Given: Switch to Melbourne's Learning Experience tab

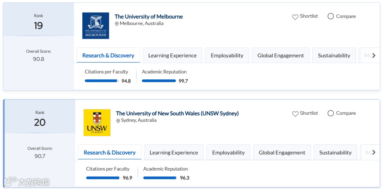Looking at the screenshot, I should pyautogui.click(x=172, y=56).
